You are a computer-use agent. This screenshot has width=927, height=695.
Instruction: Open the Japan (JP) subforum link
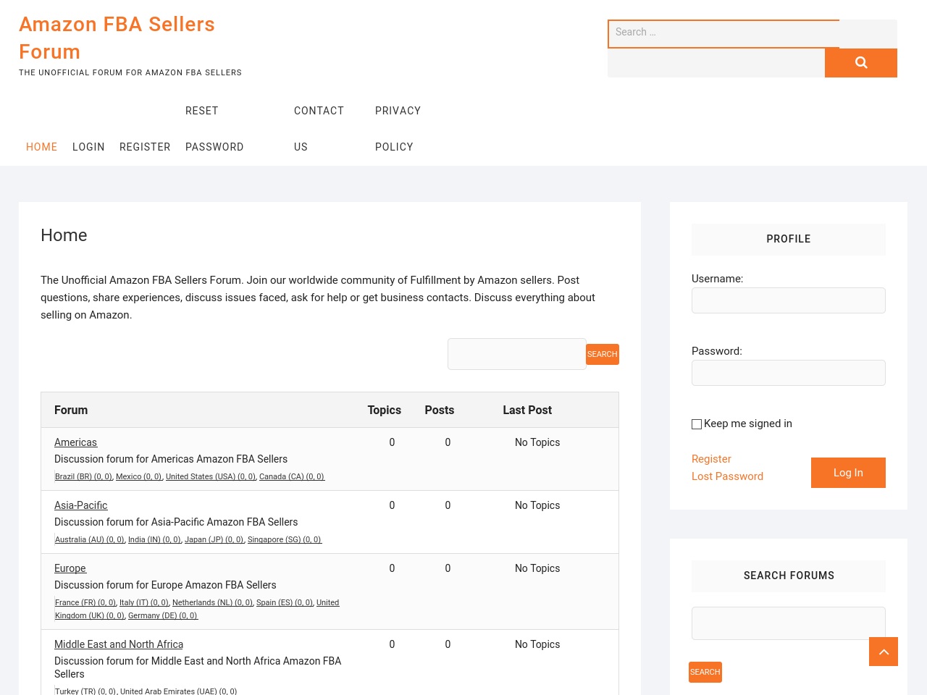214,539
